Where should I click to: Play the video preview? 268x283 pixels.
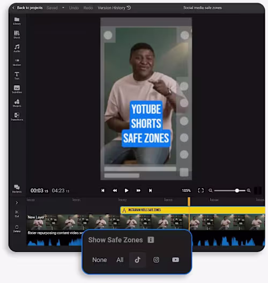(126, 191)
